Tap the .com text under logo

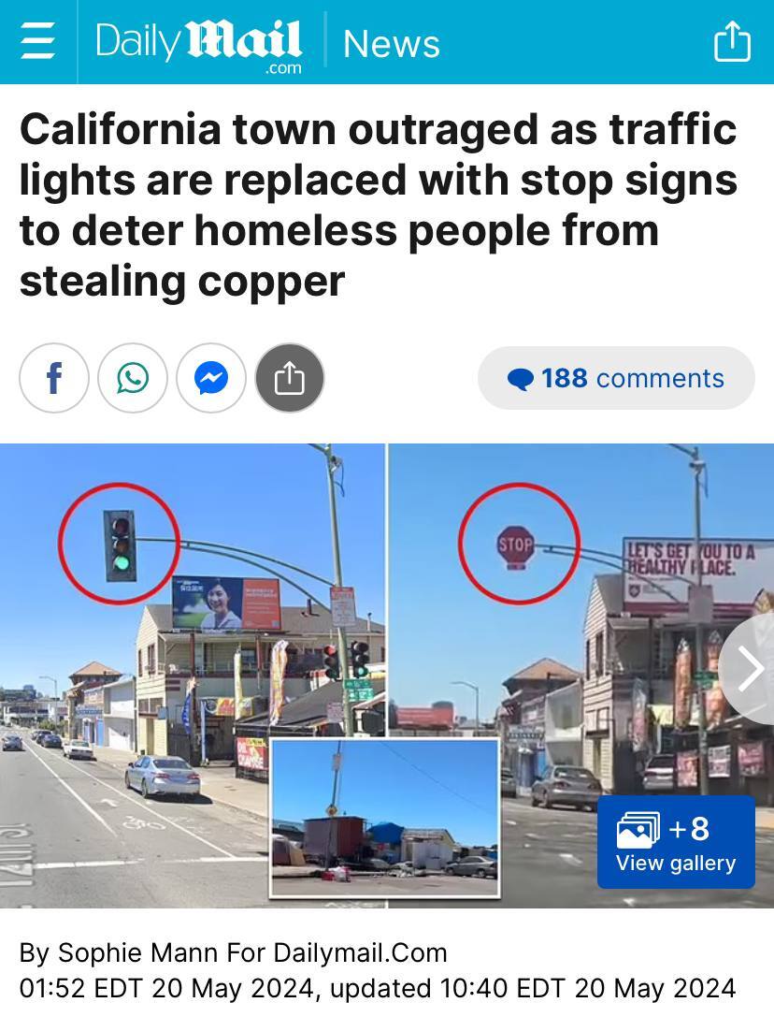[283, 68]
